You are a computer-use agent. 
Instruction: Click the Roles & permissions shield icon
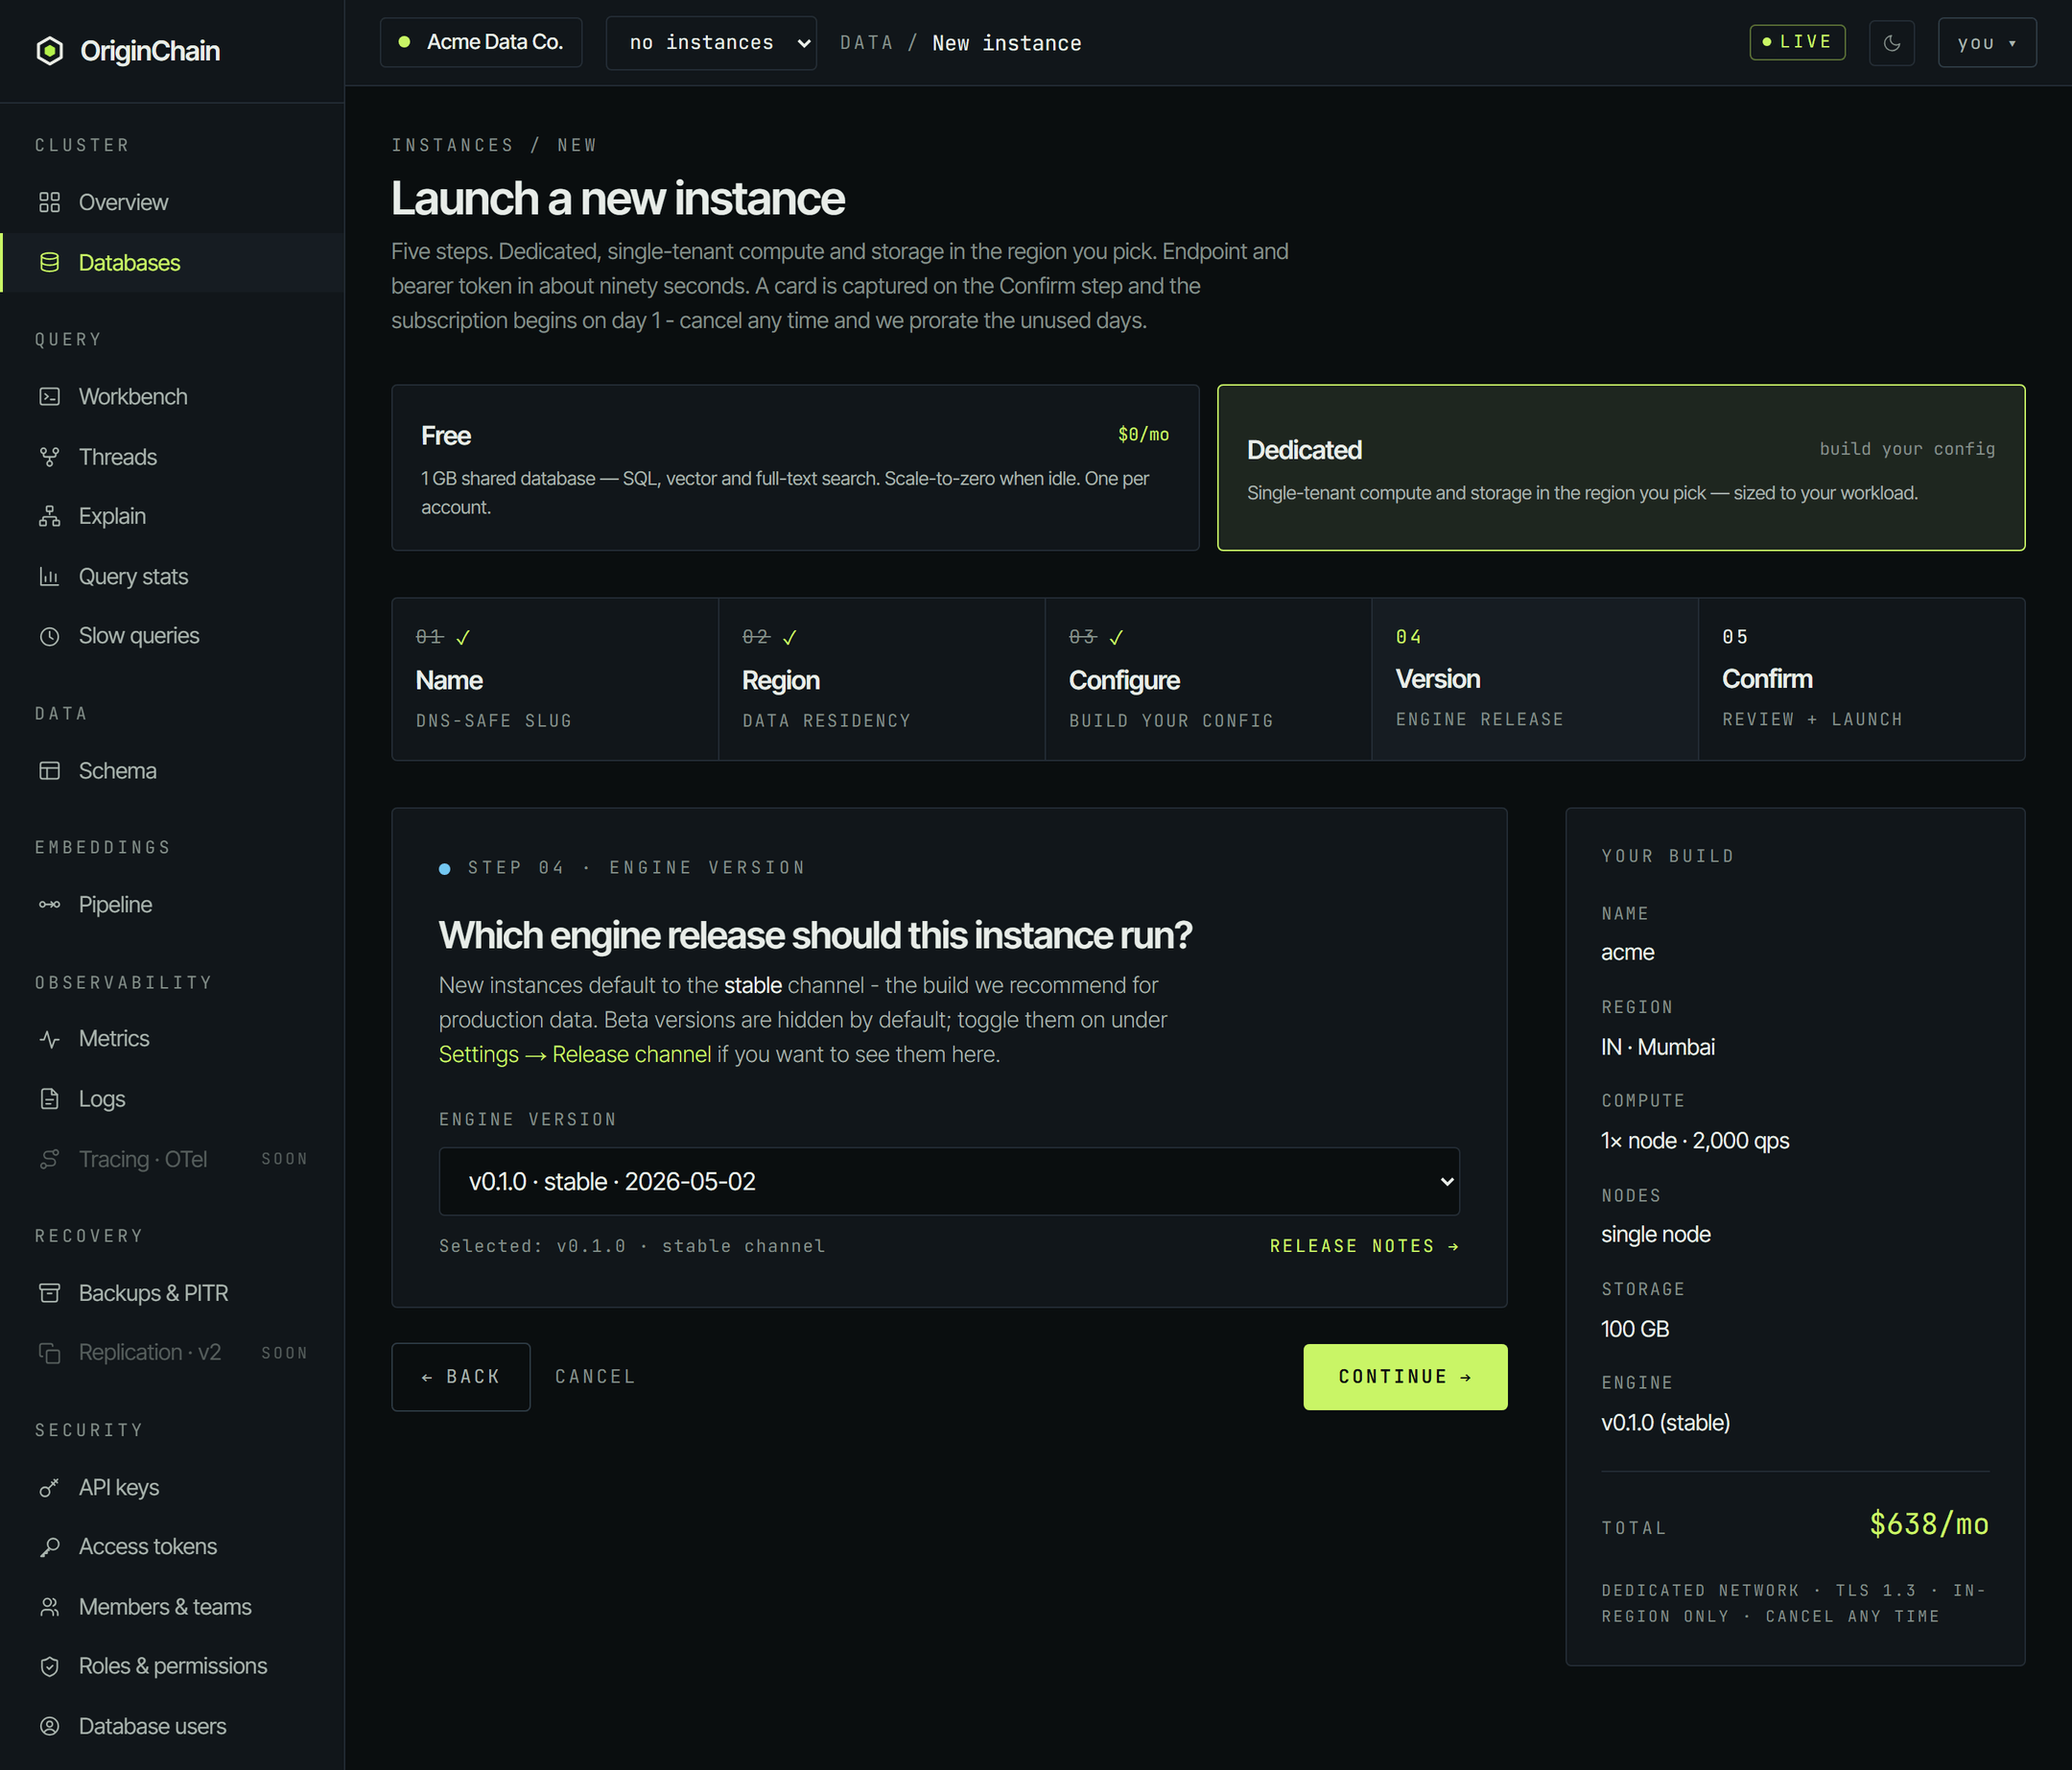coord(49,1666)
